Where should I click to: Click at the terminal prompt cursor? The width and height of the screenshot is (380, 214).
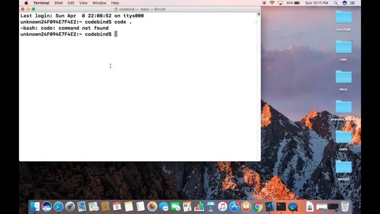[116, 34]
